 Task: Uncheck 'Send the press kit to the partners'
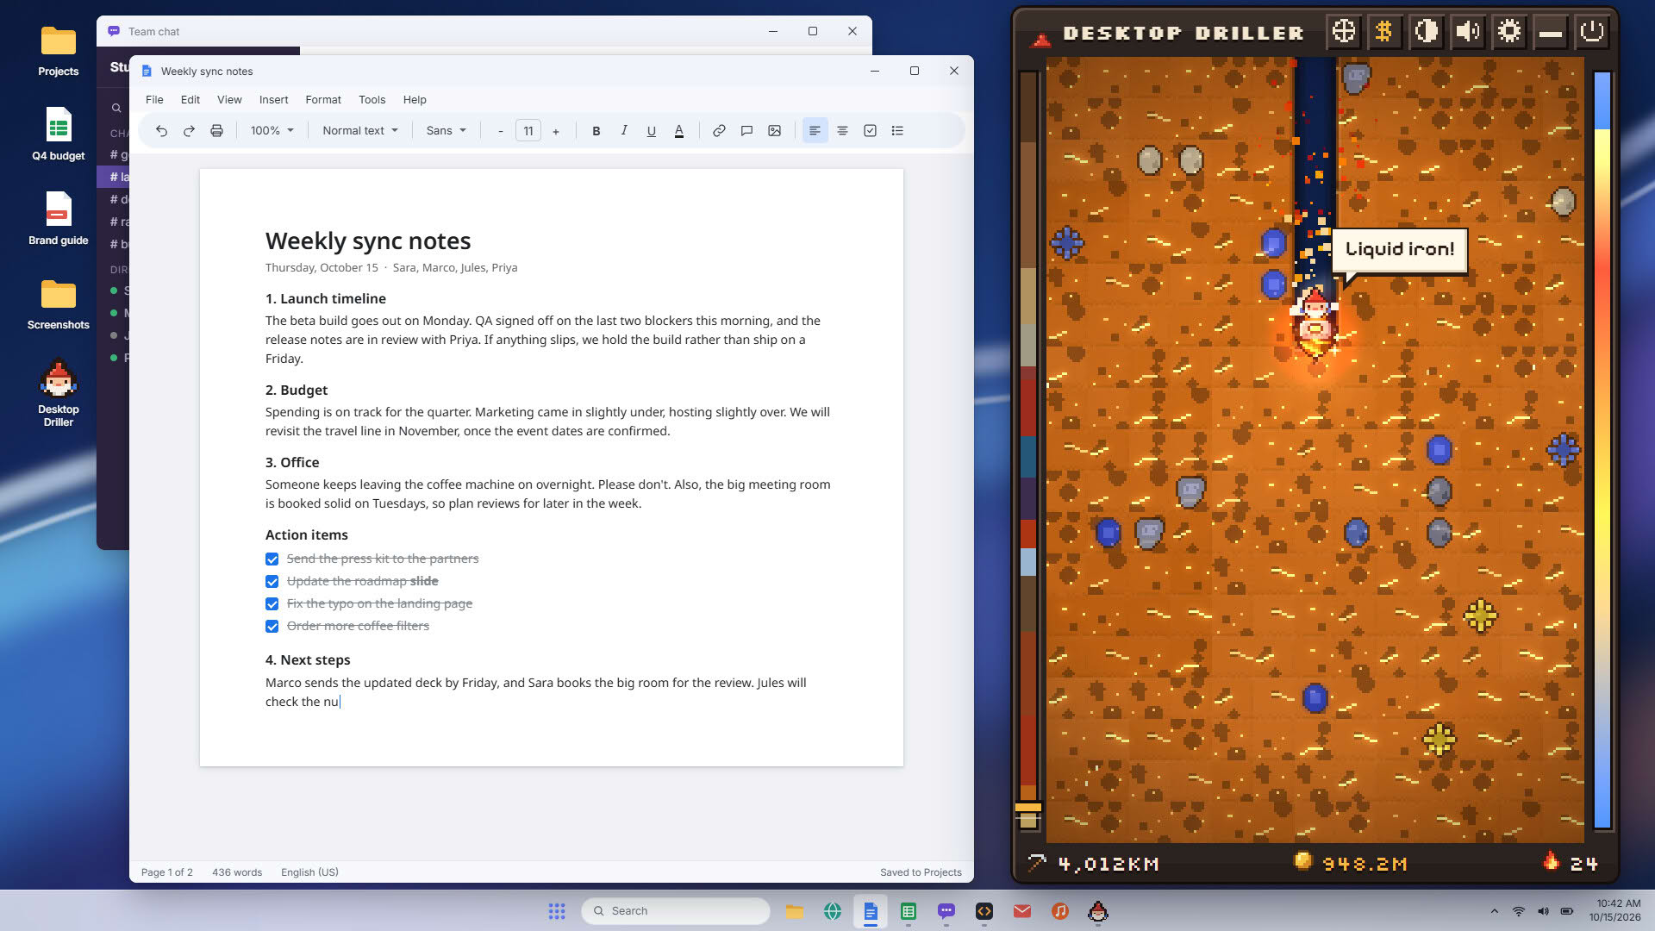[272, 559]
